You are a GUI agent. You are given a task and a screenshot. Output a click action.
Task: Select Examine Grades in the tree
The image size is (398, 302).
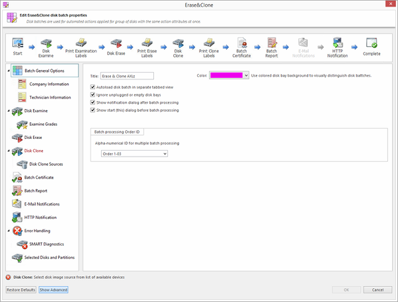(x=43, y=124)
